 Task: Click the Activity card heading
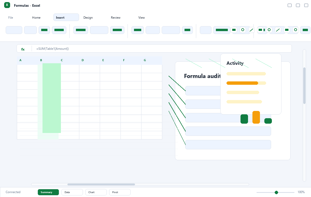(235, 63)
